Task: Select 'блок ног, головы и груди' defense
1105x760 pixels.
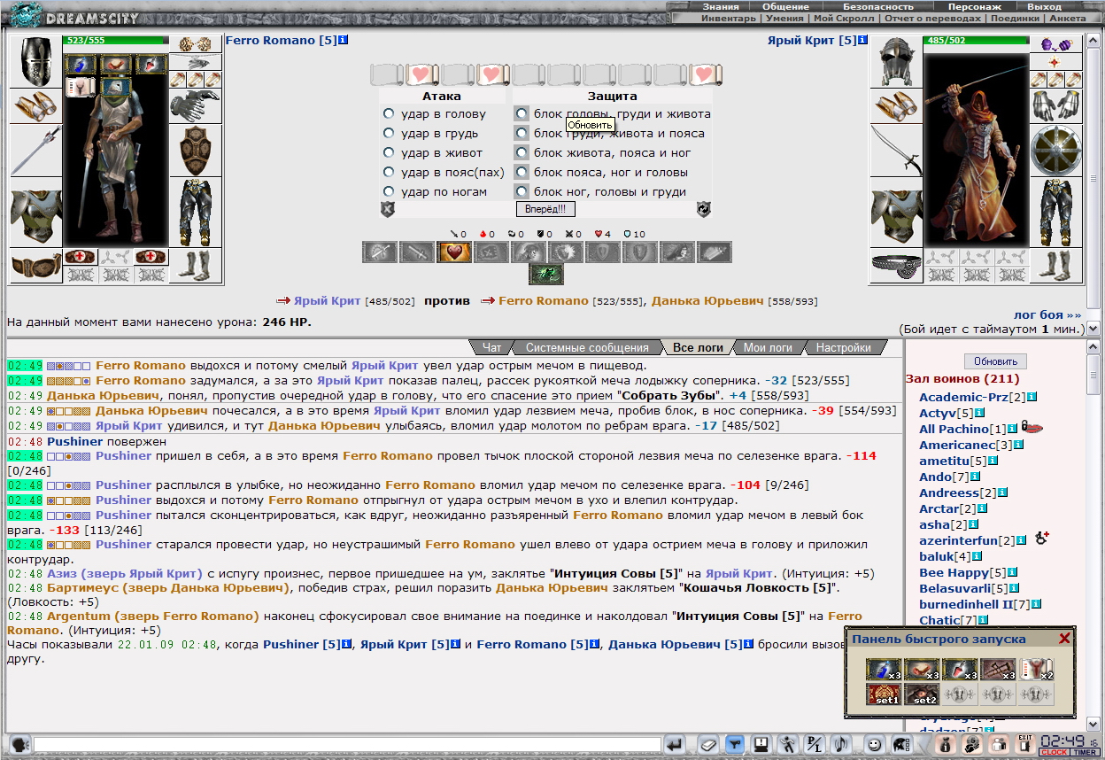Action: click(x=522, y=192)
